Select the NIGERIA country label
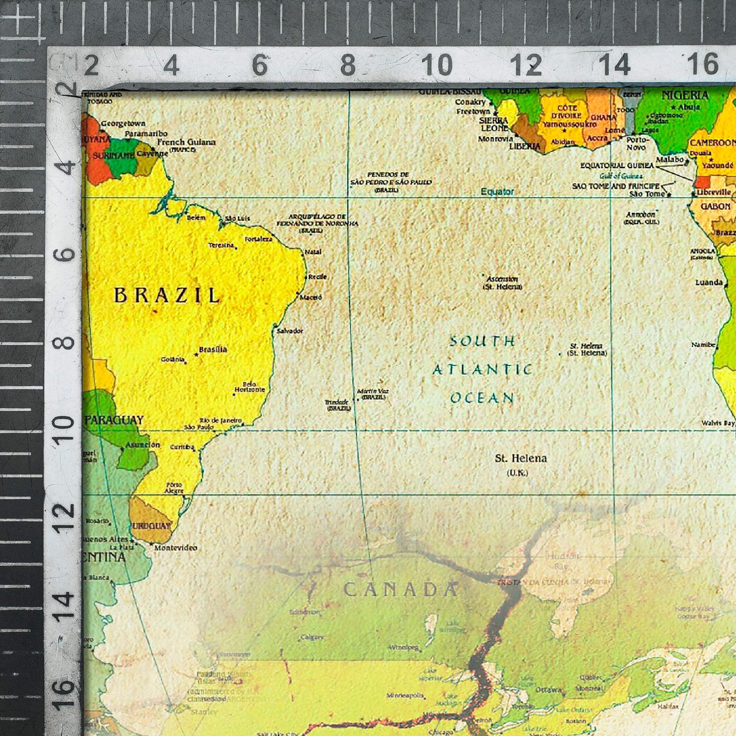Screen dimensions: 736x736 click(685, 95)
